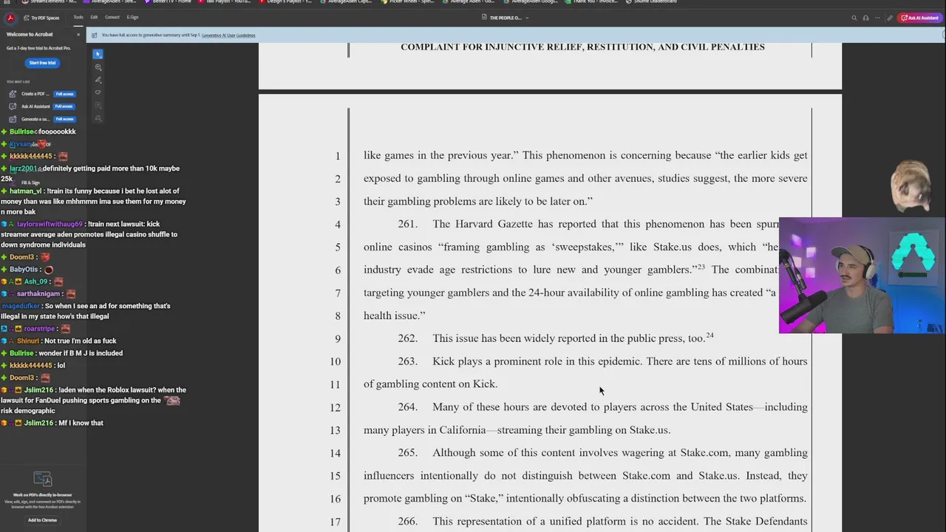Click the generative summary info banner icon
The height and width of the screenshot is (532, 946).
pos(95,35)
